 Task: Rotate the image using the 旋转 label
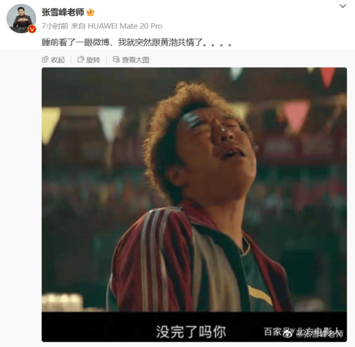point(93,60)
